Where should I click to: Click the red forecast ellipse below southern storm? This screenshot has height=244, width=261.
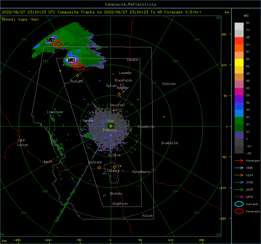click(79, 67)
